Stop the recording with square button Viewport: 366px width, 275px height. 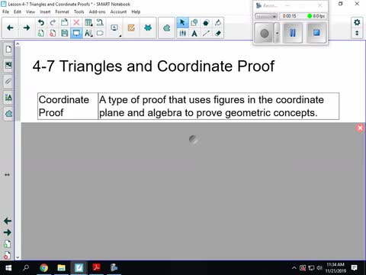tap(316, 33)
